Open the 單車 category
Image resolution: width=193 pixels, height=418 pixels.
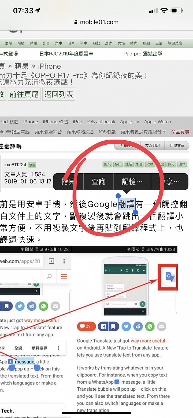pyautogui.click(x=84, y=43)
